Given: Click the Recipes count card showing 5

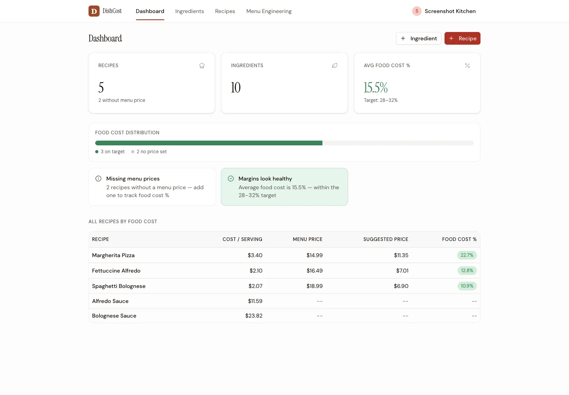Looking at the screenshot, I should (x=152, y=83).
